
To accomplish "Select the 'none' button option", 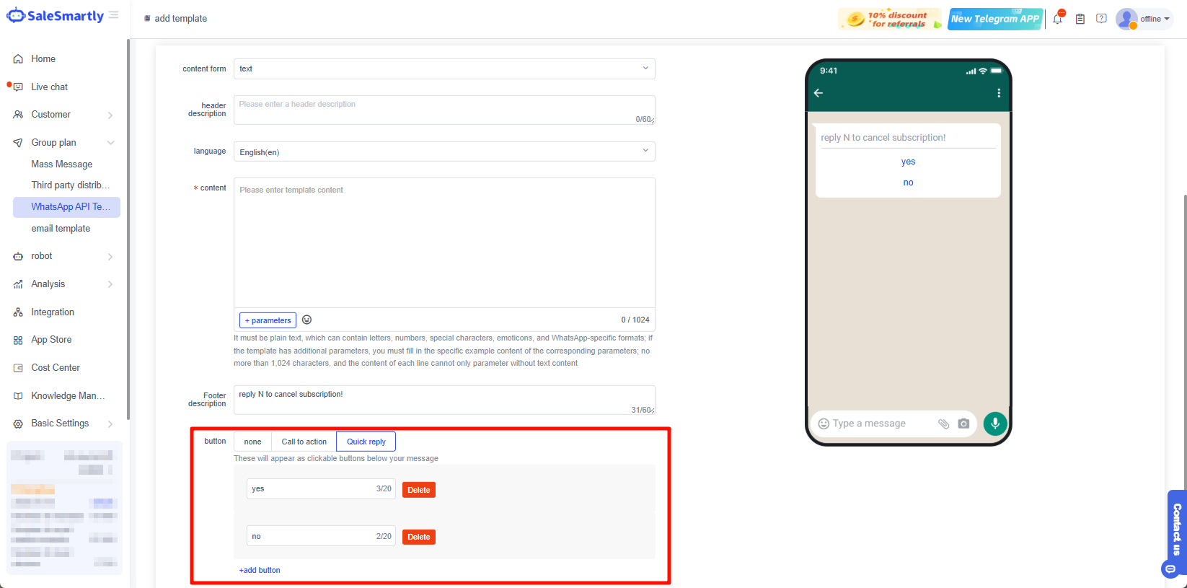I will coord(252,442).
